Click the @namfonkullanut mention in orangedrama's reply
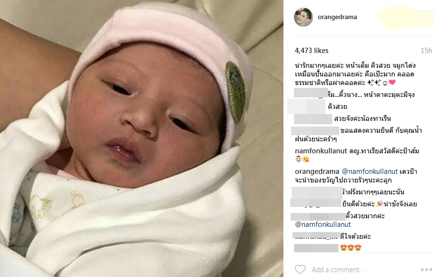 click(x=370, y=171)
